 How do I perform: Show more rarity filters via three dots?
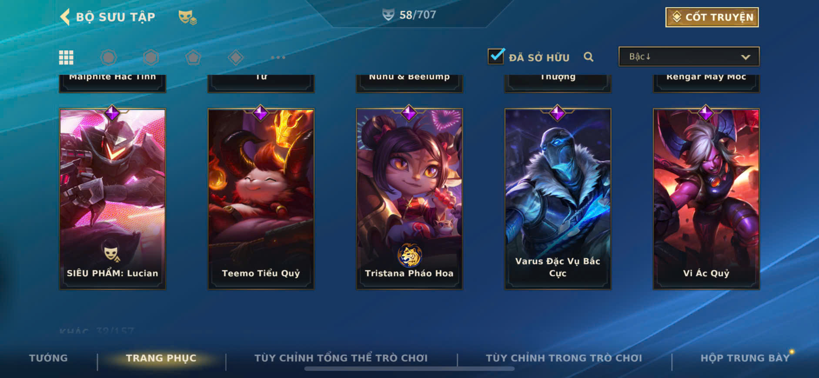(278, 57)
